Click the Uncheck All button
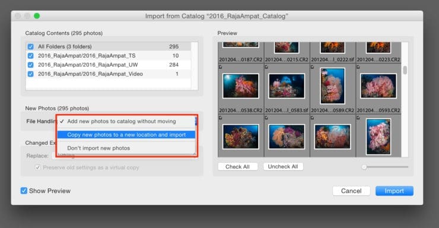 pos(283,167)
